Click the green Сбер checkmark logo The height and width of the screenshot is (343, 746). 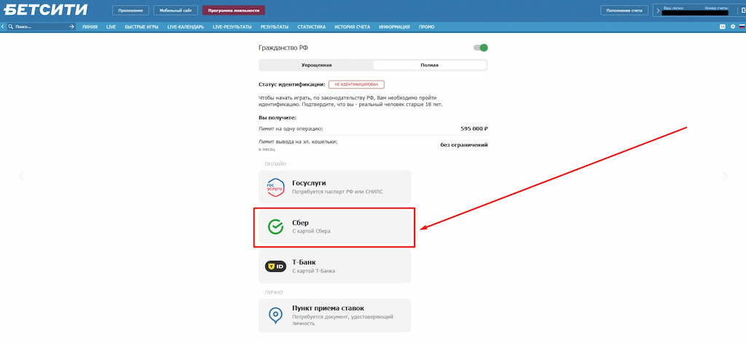[x=275, y=227]
